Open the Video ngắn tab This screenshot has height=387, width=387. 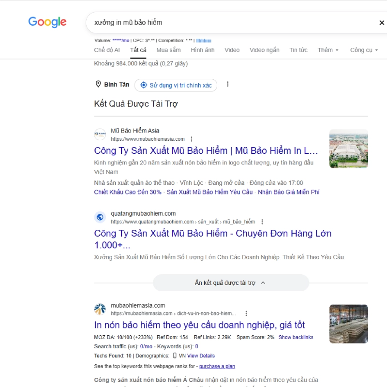[264, 50]
